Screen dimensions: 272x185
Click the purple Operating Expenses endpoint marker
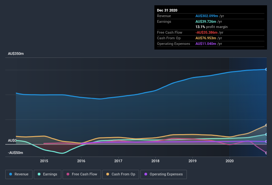tap(266, 141)
